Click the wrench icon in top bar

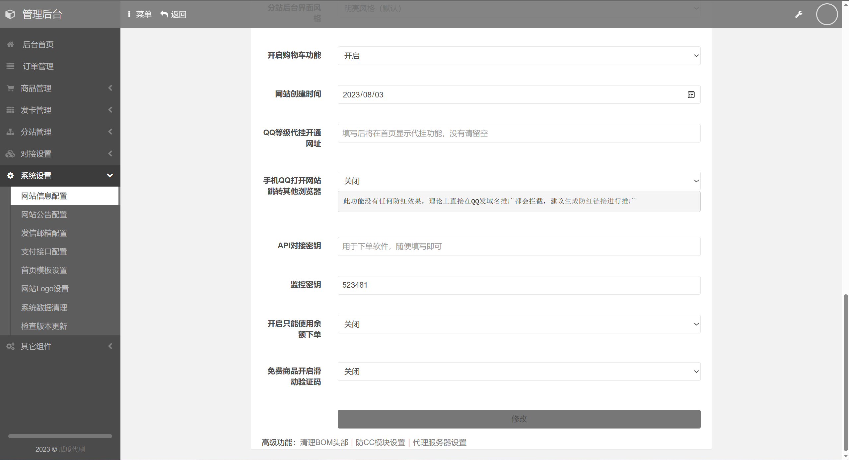pos(799,14)
